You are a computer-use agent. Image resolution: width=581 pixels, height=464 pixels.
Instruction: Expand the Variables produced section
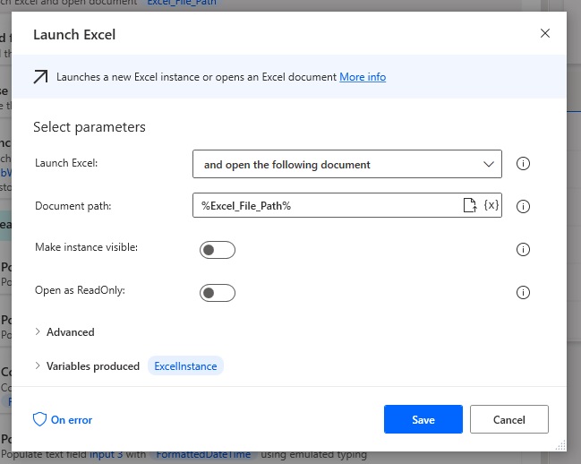[x=88, y=366]
